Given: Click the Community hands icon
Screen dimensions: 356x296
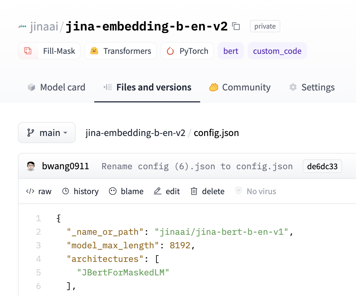Looking at the screenshot, I should click(x=214, y=87).
